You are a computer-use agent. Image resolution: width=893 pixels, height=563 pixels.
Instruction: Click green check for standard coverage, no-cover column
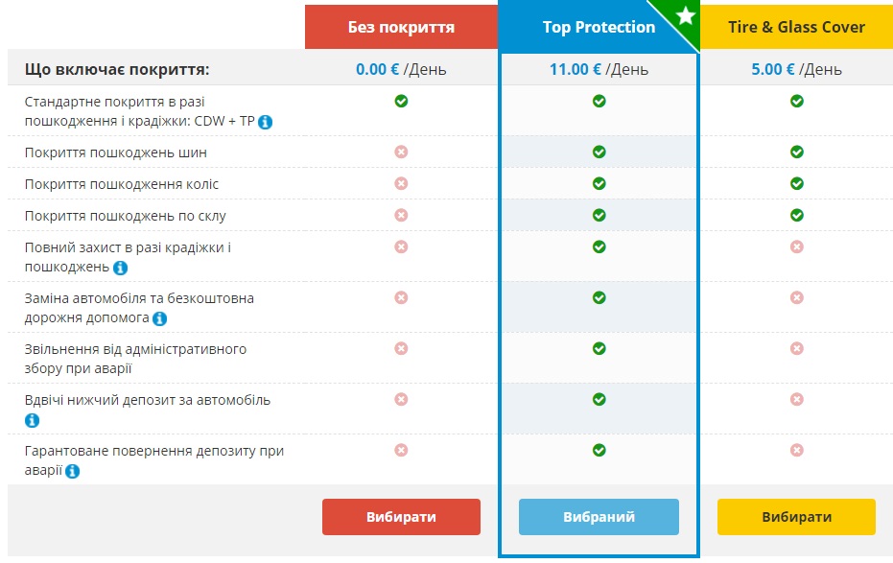[x=401, y=101]
